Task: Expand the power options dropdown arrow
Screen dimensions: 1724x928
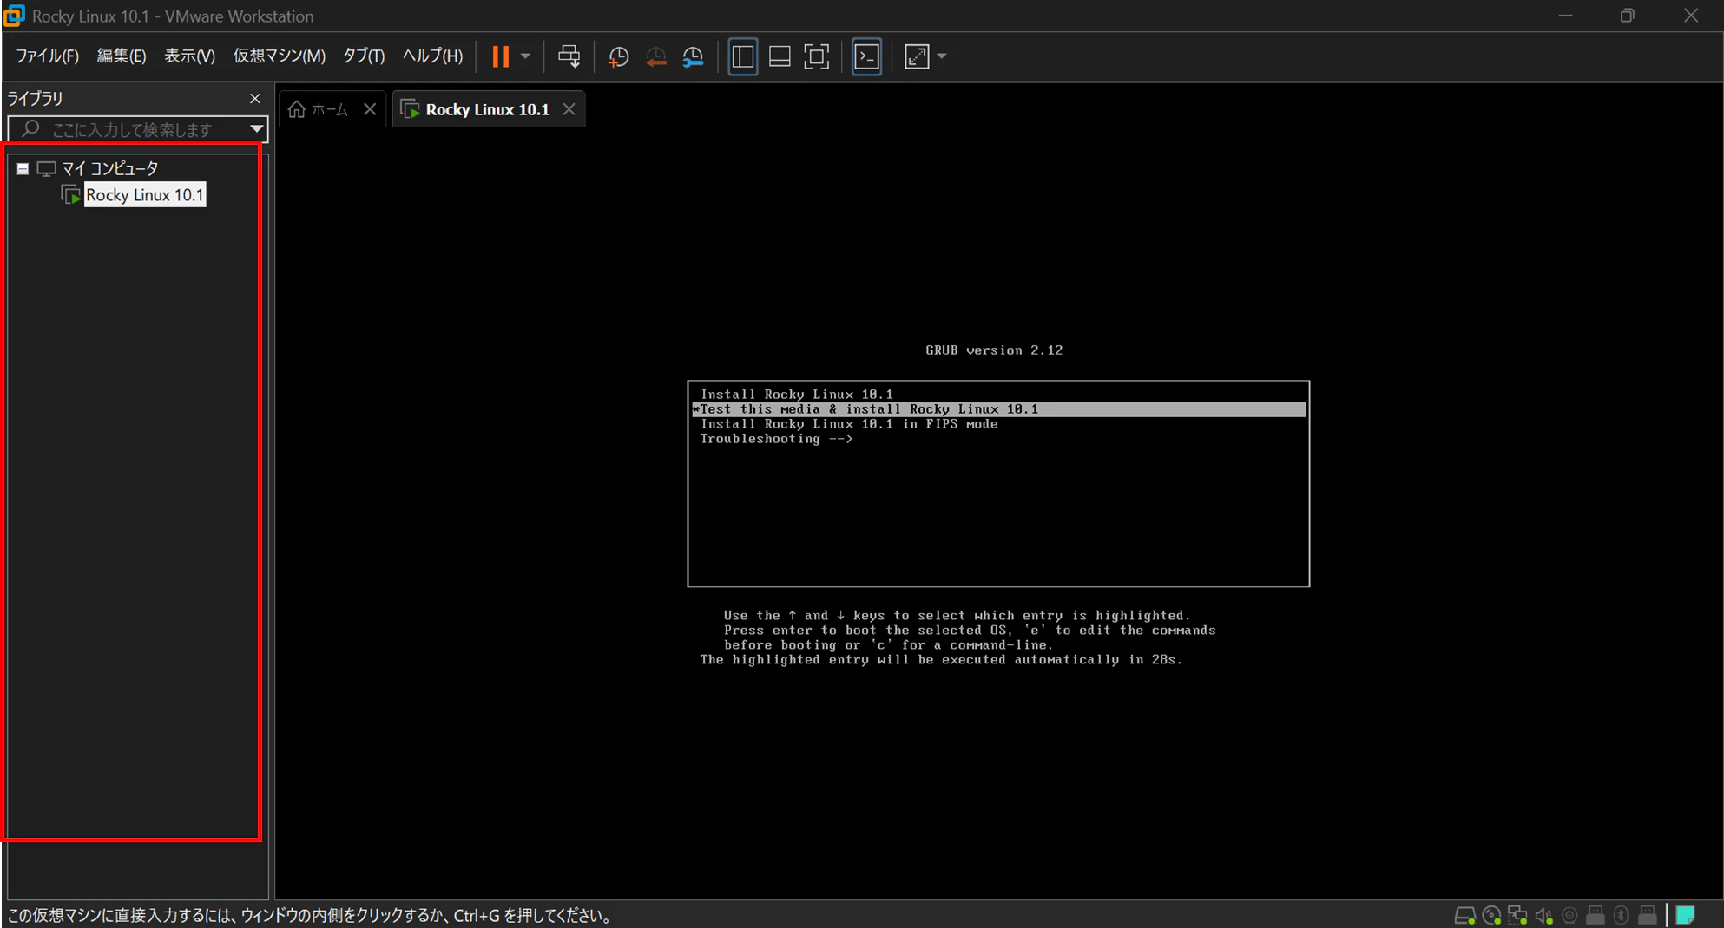Action: [x=525, y=57]
